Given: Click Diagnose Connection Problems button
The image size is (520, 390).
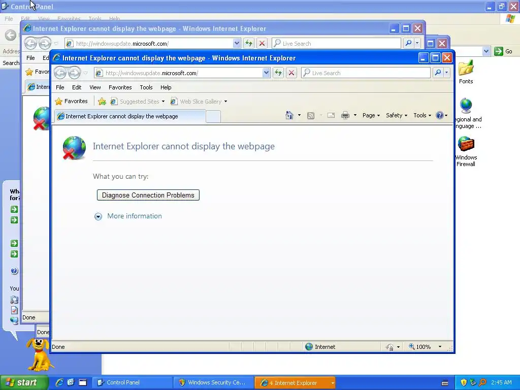Looking at the screenshot, I should [148, 195].
